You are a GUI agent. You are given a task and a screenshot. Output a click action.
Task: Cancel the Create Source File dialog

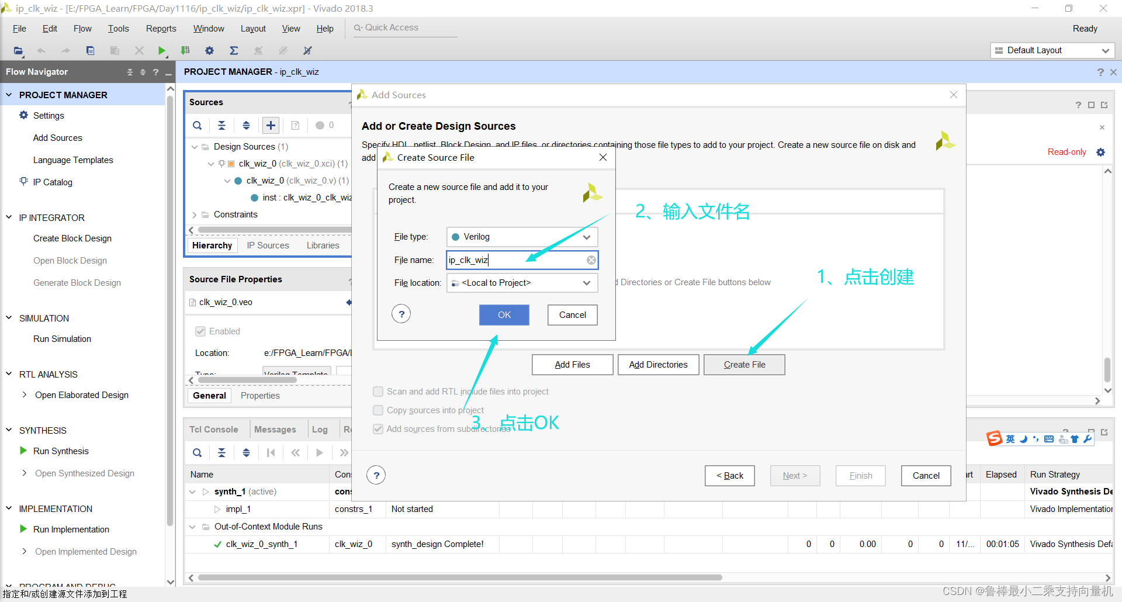[x=572, y=315]
